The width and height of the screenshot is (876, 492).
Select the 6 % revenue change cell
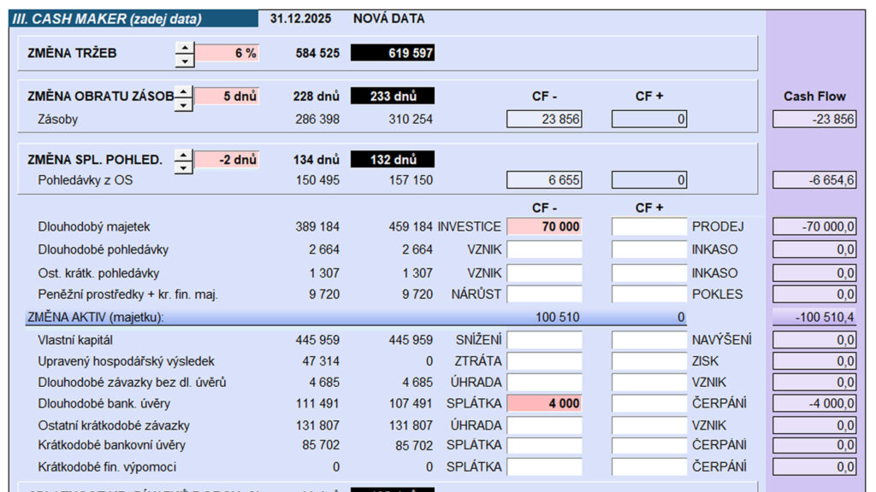click(x=227, y=53)
